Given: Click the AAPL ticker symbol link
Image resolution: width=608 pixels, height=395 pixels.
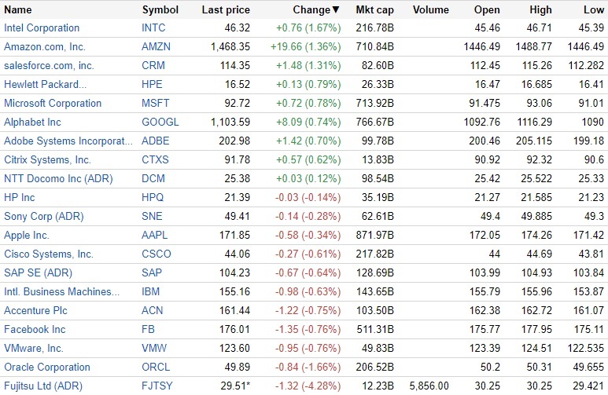Looking at the screenshot, I should 155,235.
